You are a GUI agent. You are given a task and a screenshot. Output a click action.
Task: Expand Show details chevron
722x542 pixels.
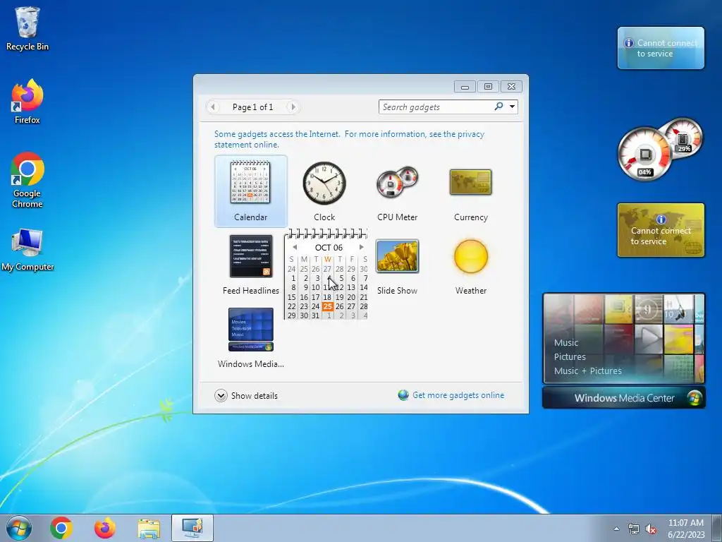click(221, 395)
